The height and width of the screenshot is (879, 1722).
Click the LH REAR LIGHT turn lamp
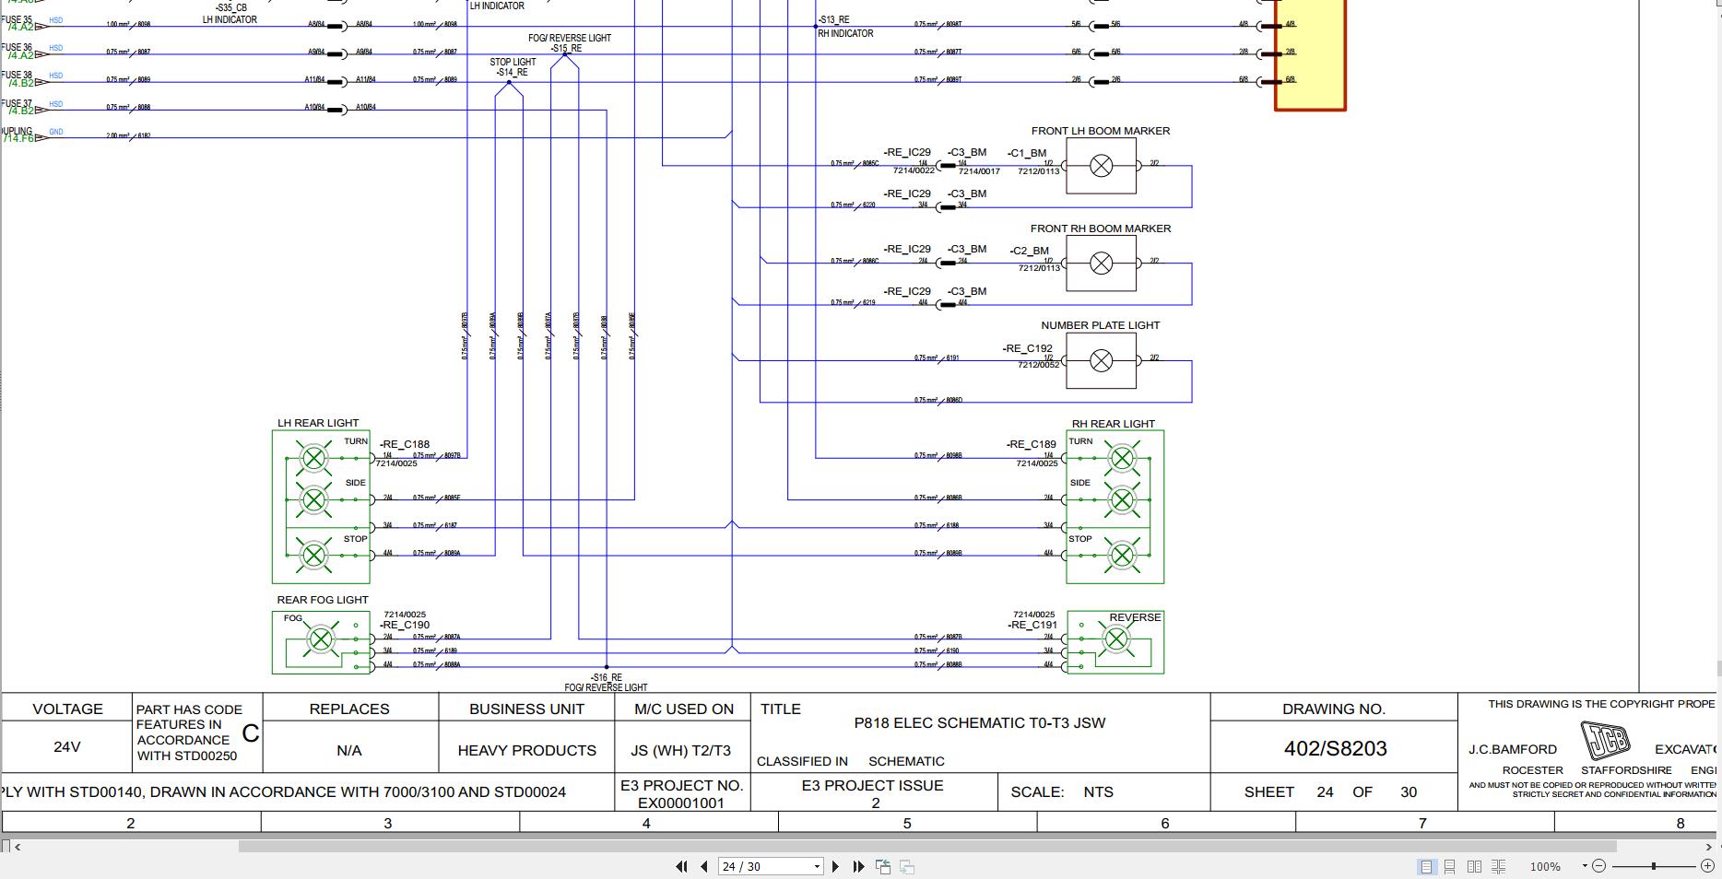(314, 458)
